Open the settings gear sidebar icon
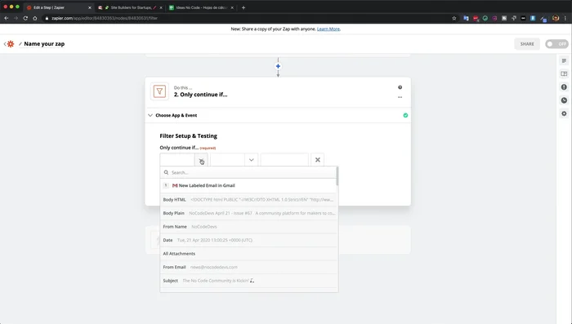The height and width of the screenshot is (324, 572). [564, 113]
